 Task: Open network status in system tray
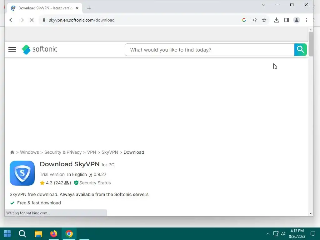pos(276,234)
